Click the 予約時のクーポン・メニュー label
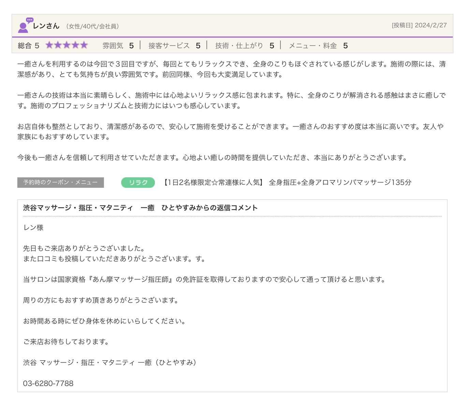The height and width of the screenshot is (406, 469). coord(61,182)
